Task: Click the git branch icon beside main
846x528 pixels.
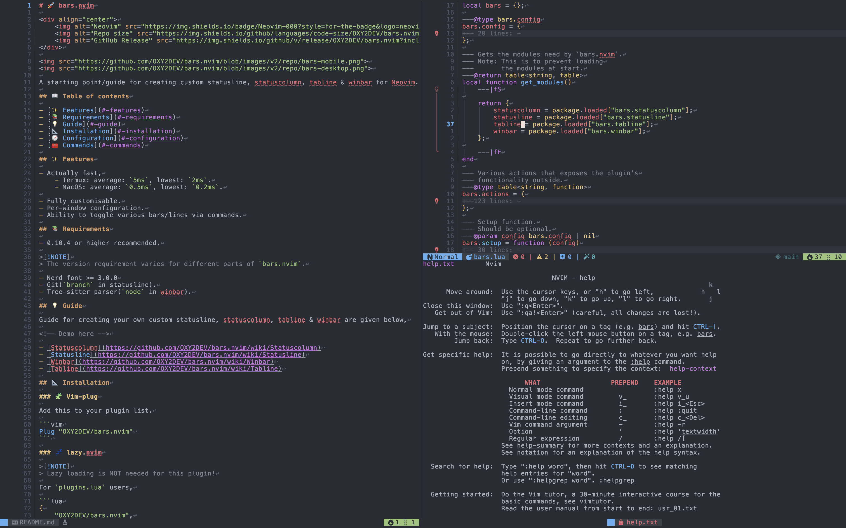Action: tap(778, 257)
